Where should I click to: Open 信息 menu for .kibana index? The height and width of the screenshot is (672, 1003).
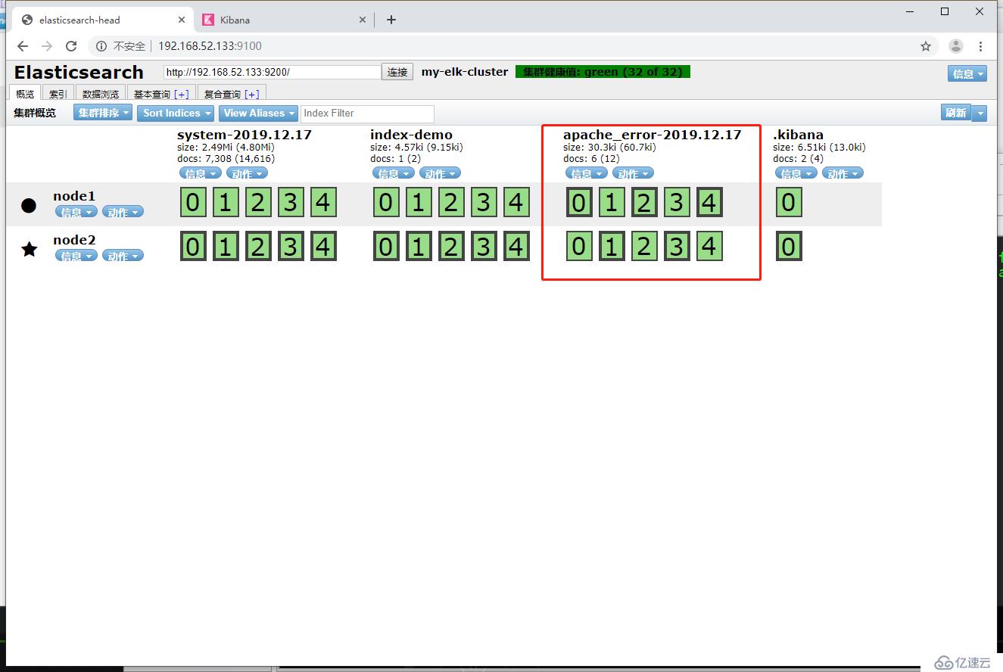pos(796,173)
